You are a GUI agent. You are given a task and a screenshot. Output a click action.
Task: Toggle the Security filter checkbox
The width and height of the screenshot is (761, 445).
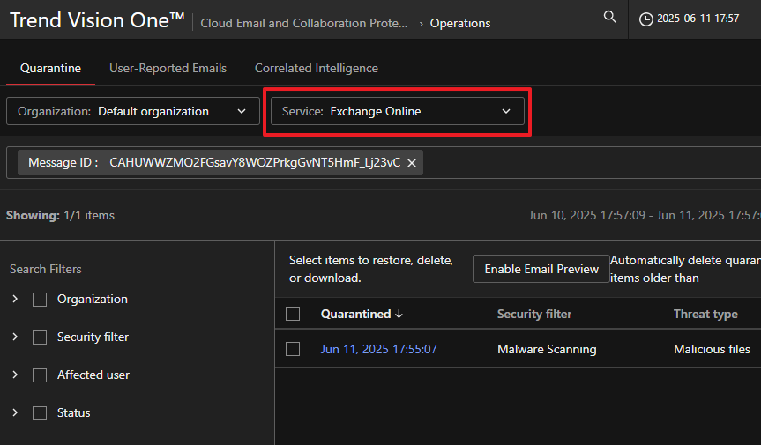point(40,337)
